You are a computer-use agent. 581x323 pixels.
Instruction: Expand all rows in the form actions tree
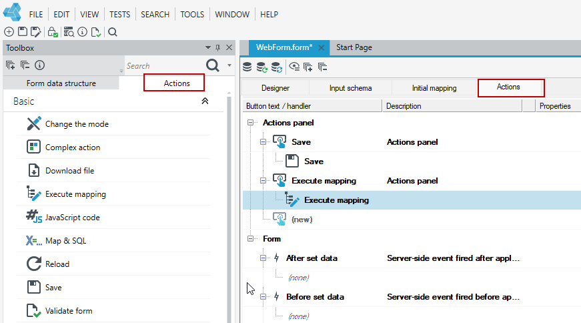(308, 67)
